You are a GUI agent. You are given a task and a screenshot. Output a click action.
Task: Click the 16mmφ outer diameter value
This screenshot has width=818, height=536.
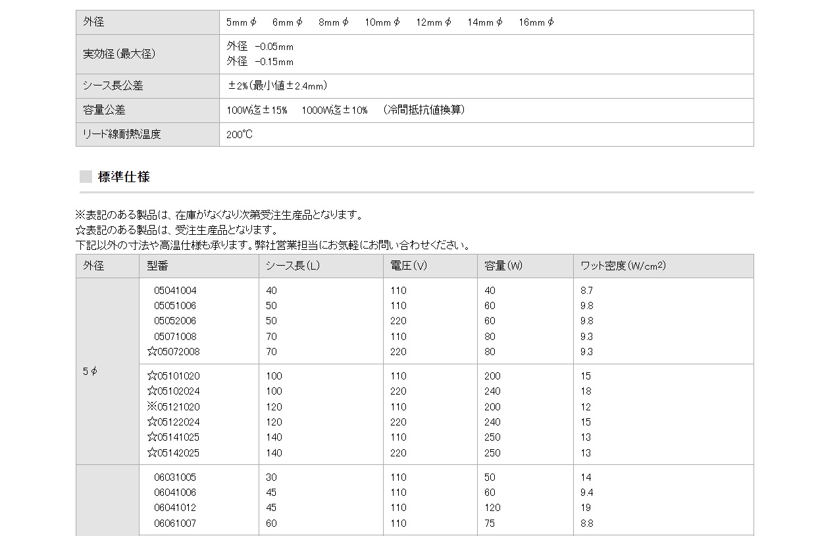536,22
